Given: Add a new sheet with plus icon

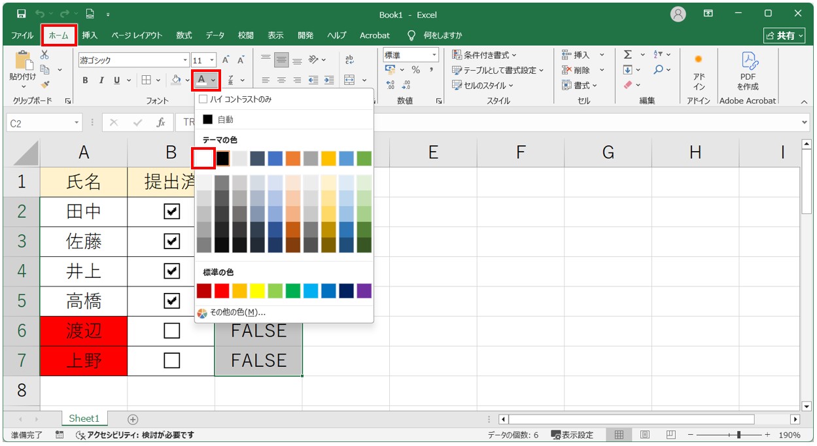Looking at the screenshot, I should (133, 419).
